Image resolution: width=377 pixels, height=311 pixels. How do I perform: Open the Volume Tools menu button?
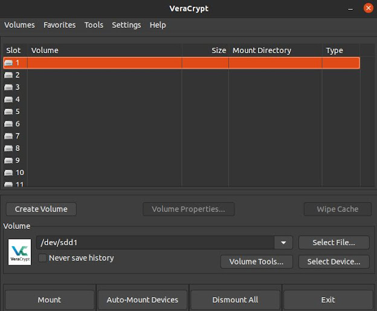(257, 261)
